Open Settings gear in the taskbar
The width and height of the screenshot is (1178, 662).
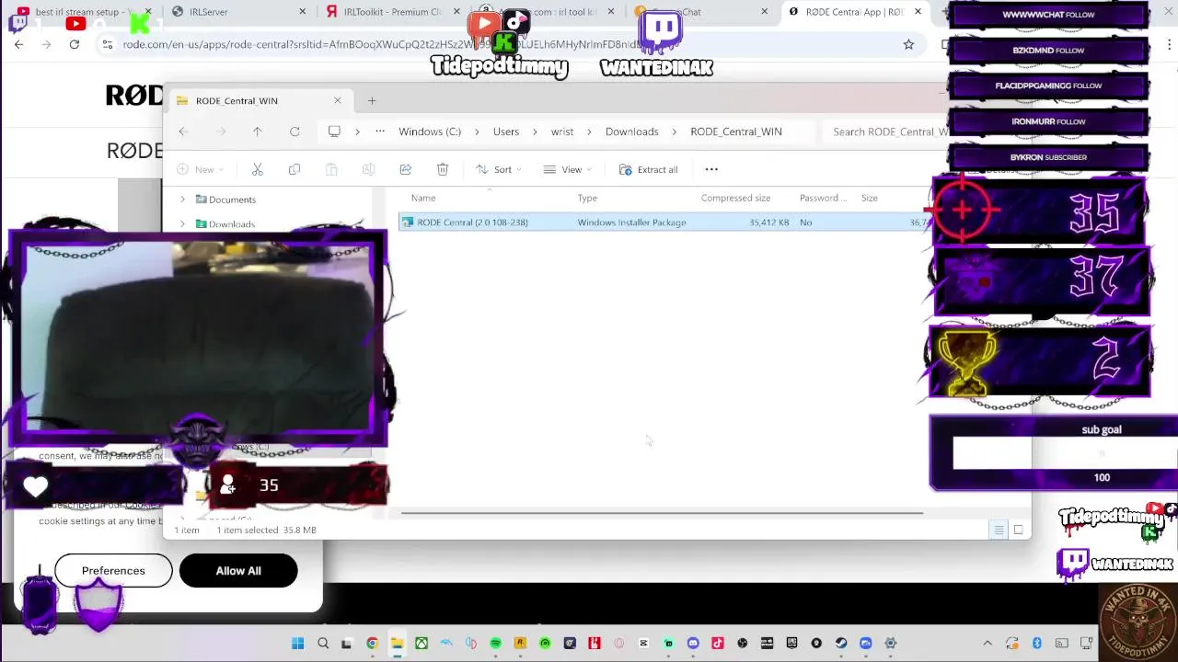pos(890,644)
